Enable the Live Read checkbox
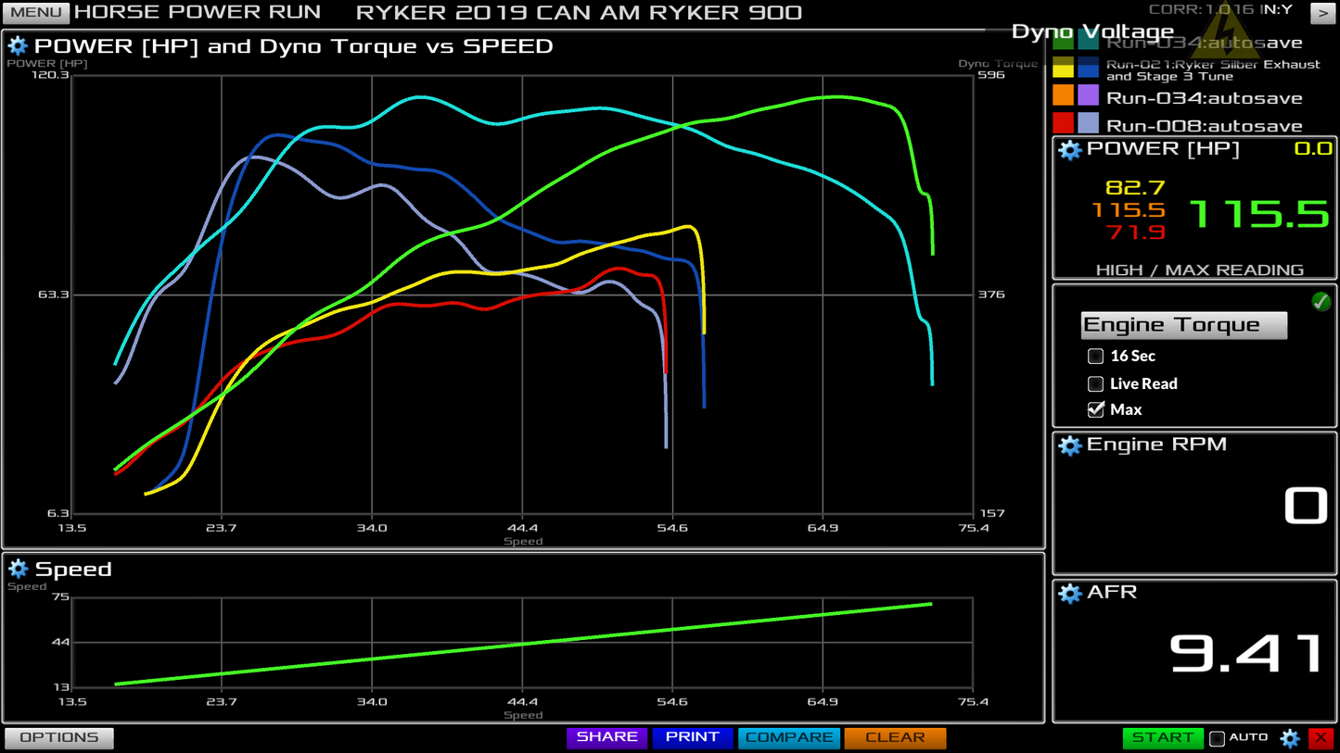 pyautogui.click(x=1095, y=383)
